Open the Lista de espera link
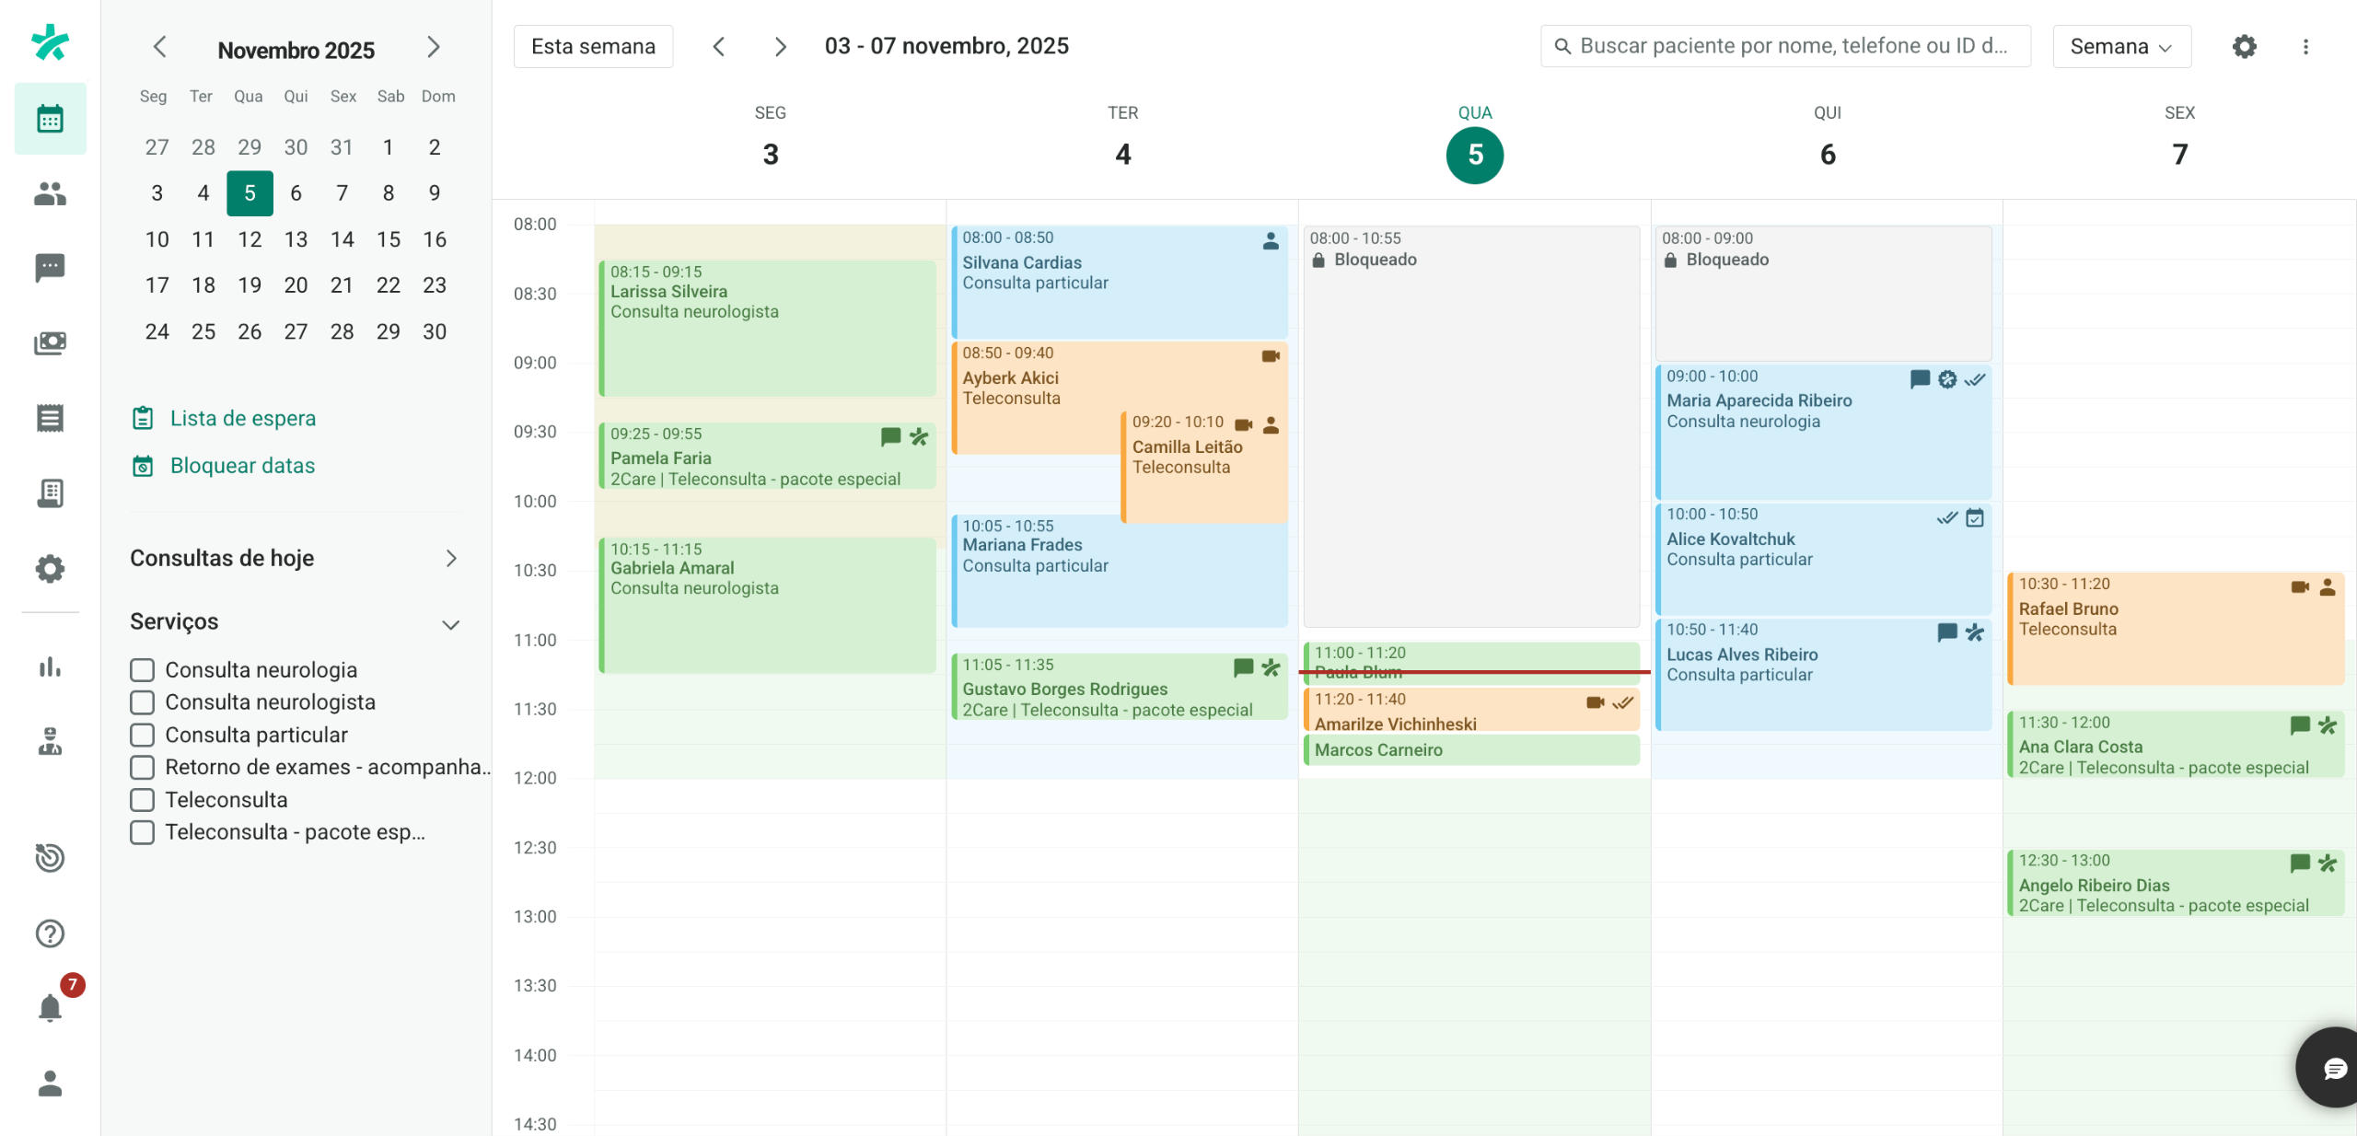2357x1136 pixels. click(x=242, y=418)
